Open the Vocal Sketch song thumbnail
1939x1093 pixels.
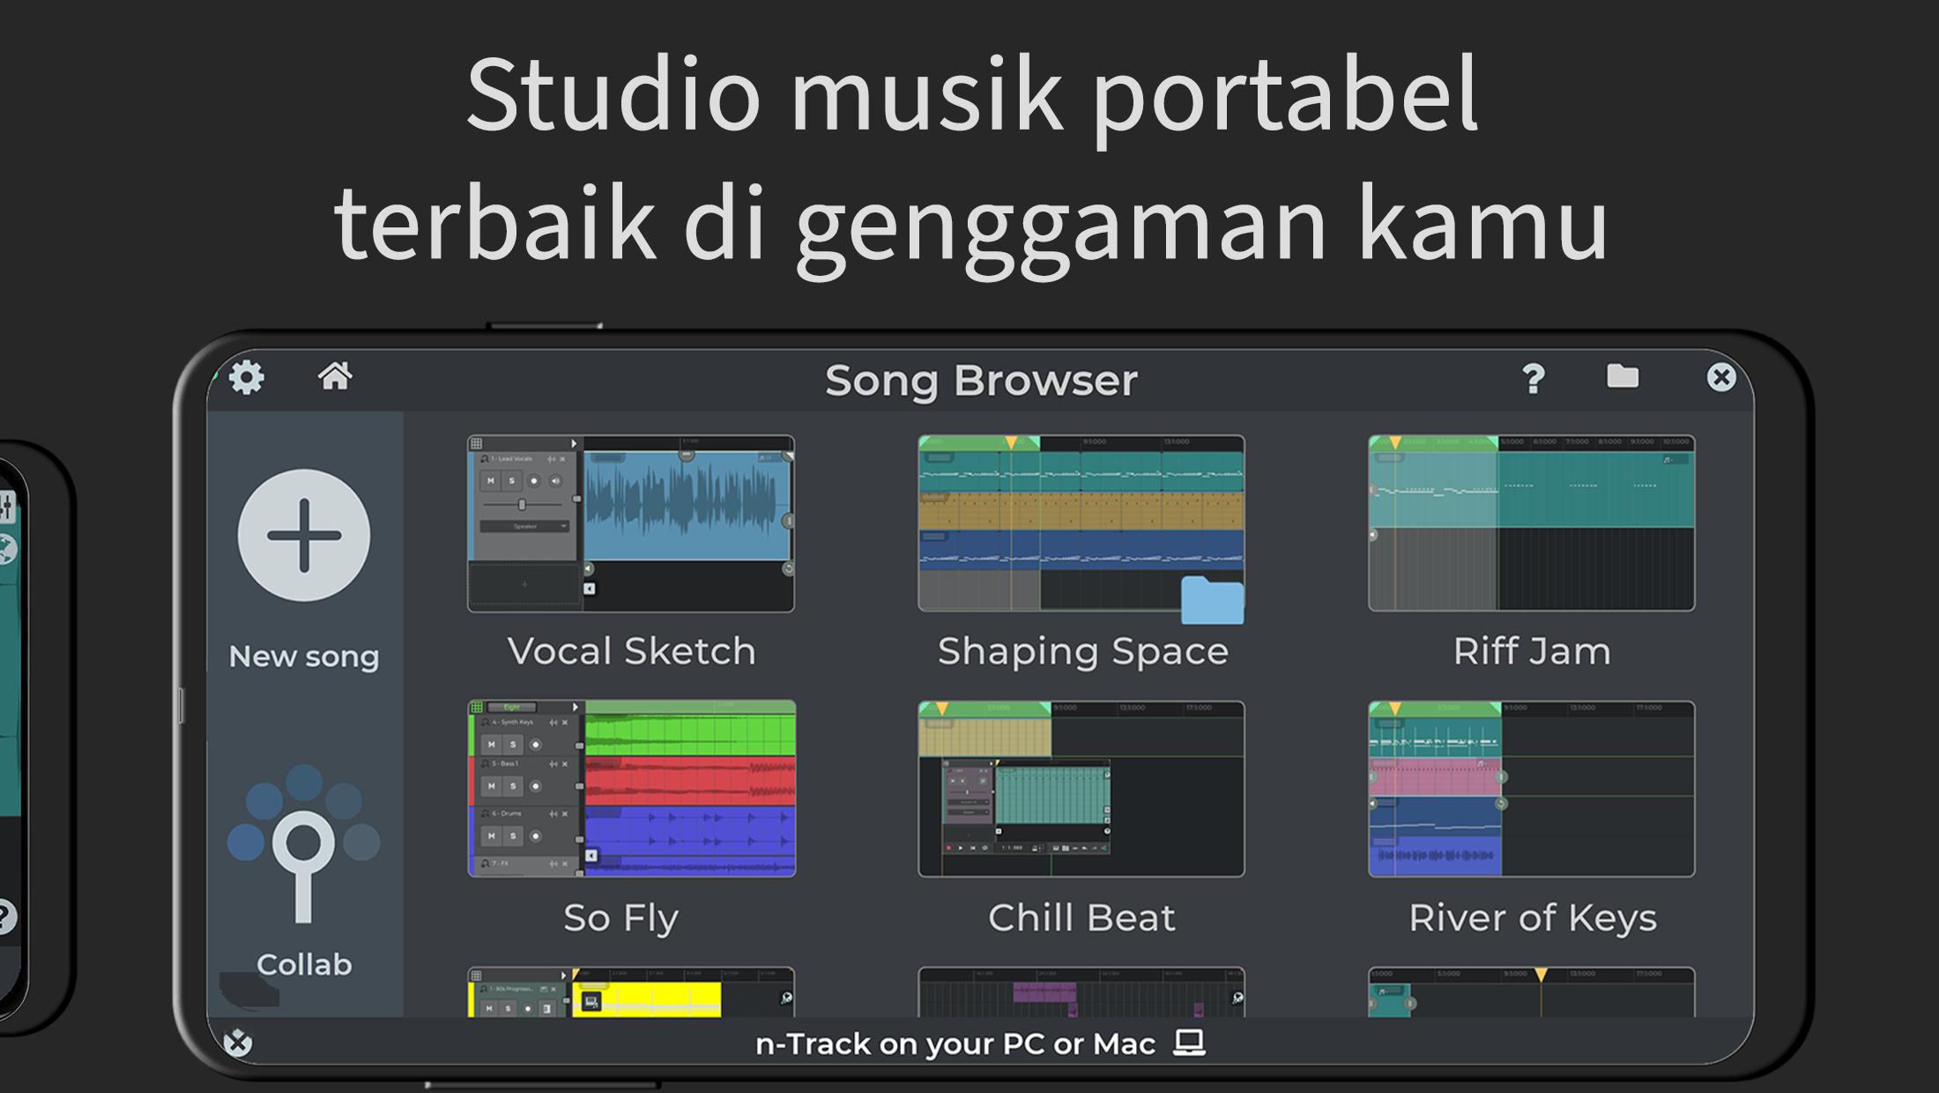(631, 524)
